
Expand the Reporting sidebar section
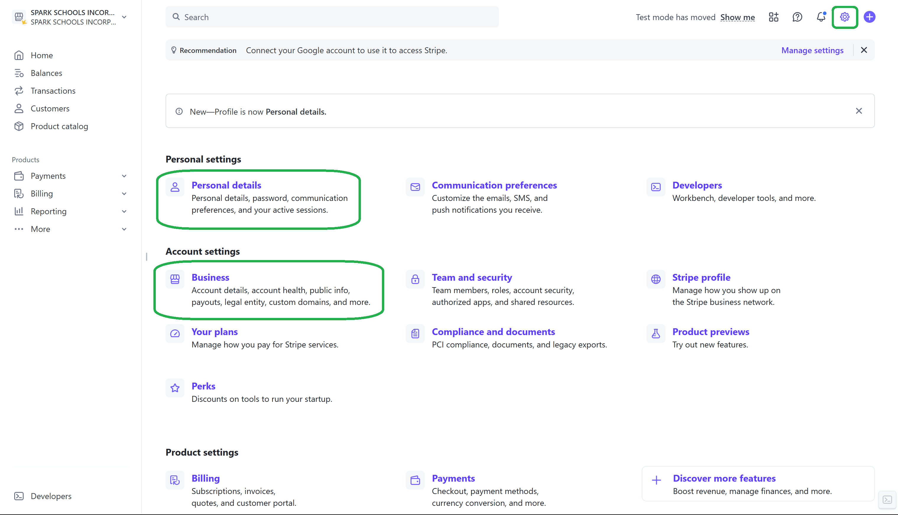coord(124,211)
